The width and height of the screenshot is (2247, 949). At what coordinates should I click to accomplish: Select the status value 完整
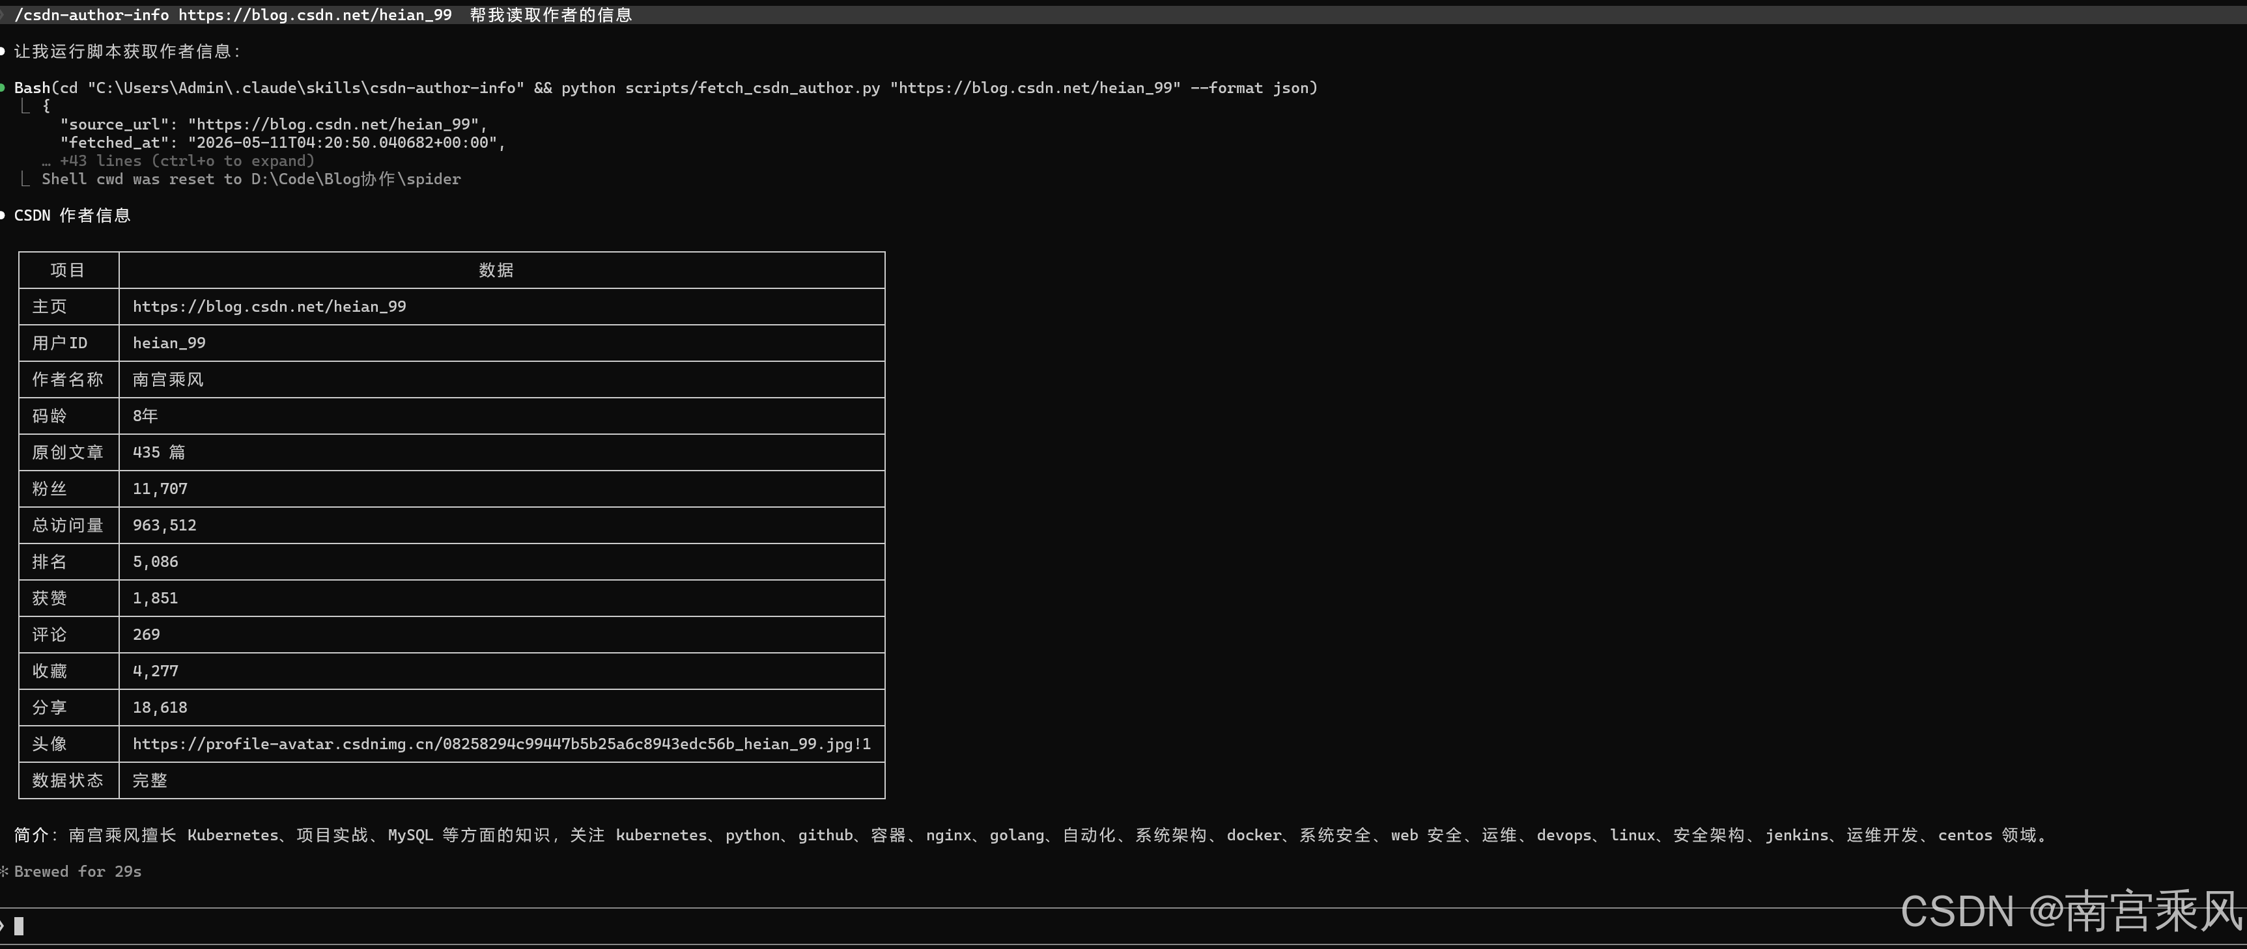point(150,781)
